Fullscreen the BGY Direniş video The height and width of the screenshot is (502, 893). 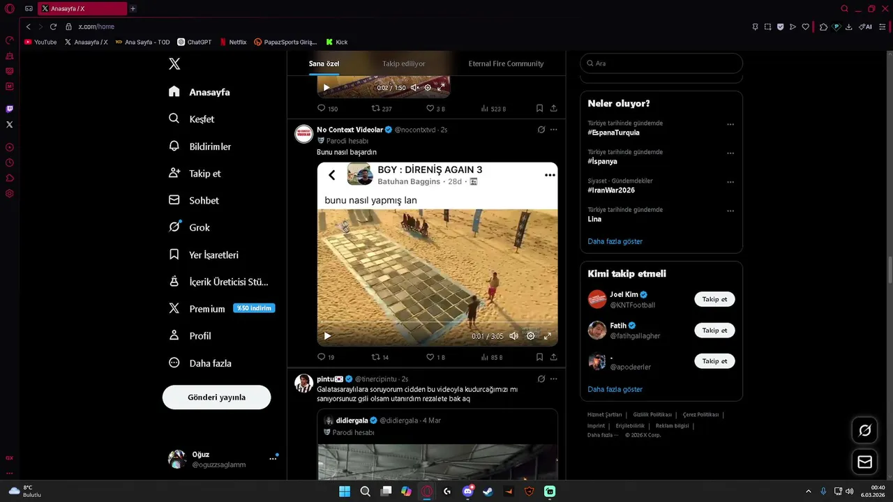pyautogui.click(x=547, y=336)
